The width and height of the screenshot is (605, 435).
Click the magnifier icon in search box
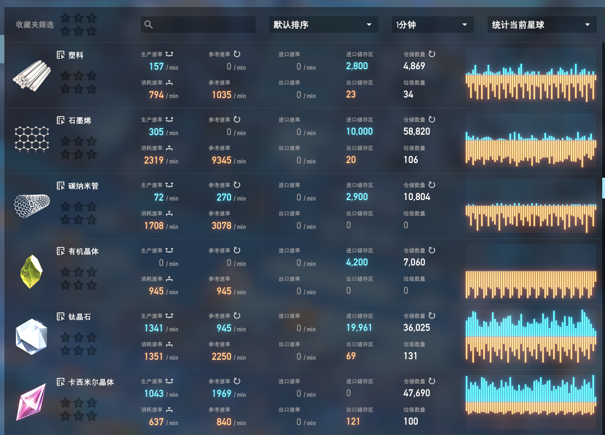(149, 25)
